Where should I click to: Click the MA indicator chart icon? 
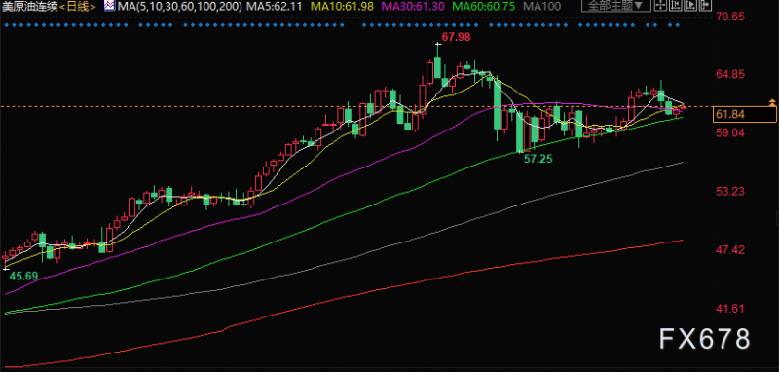point(109,6)
